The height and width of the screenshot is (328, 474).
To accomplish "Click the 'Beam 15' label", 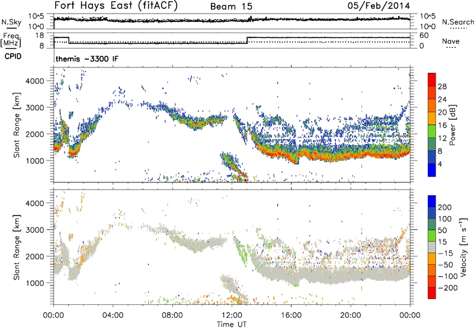I will click(231, 7).
